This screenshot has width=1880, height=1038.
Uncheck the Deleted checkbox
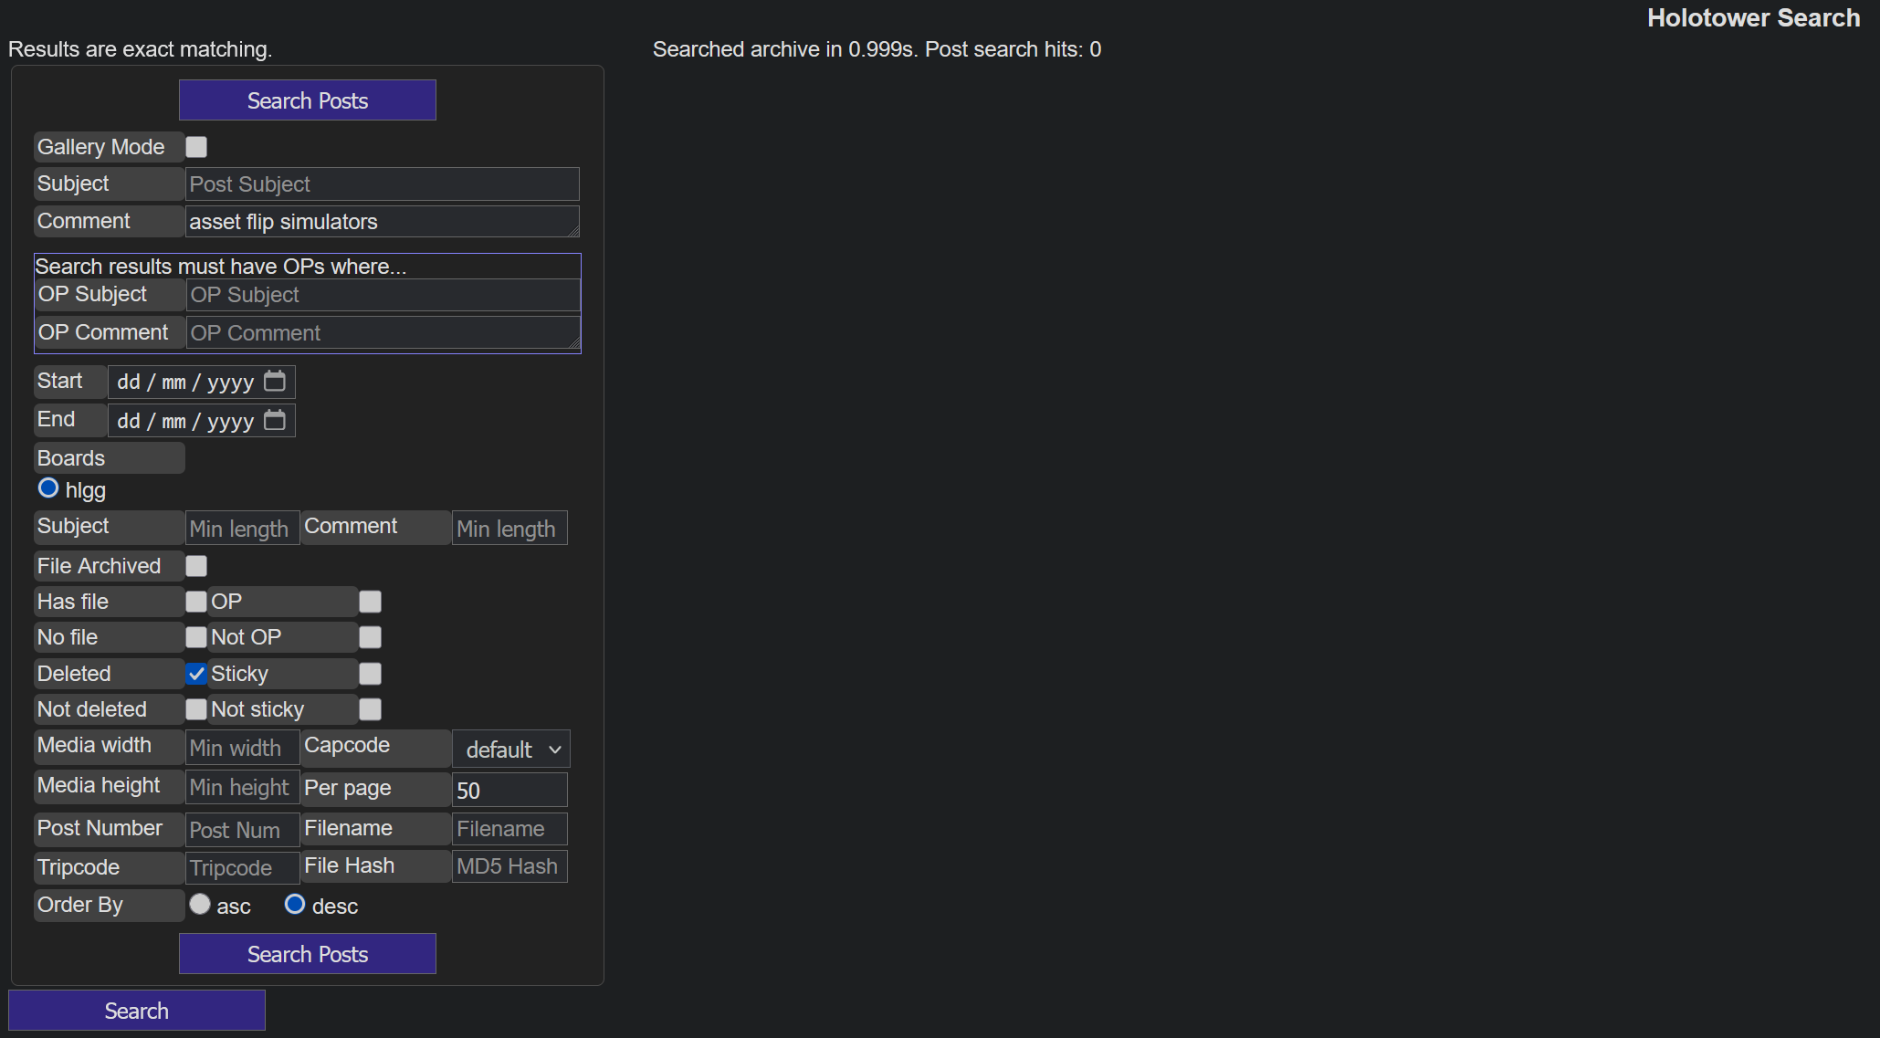click(x=196, y=674)
